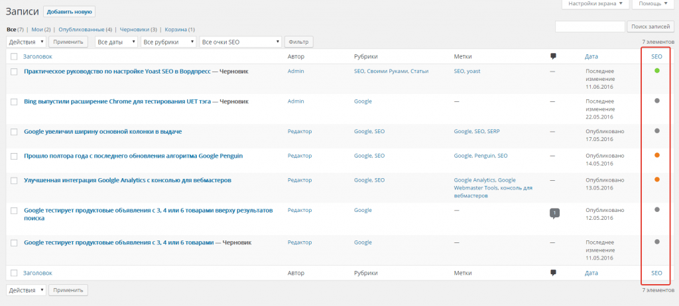
Task: Toggle select-all checkbox in table footer
Action: click(x=14, y=273)
